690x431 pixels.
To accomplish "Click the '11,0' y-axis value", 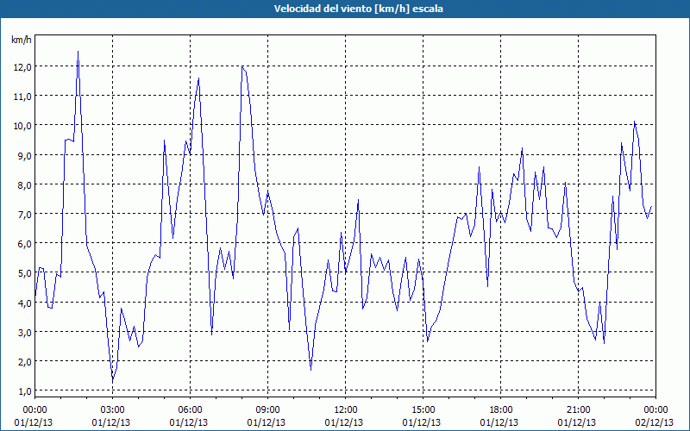I will [x=22, y=96].
